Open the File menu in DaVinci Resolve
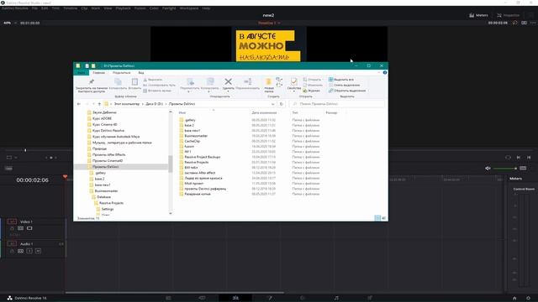Viewport: 538px width, 302px height. (x=34, y=8)
